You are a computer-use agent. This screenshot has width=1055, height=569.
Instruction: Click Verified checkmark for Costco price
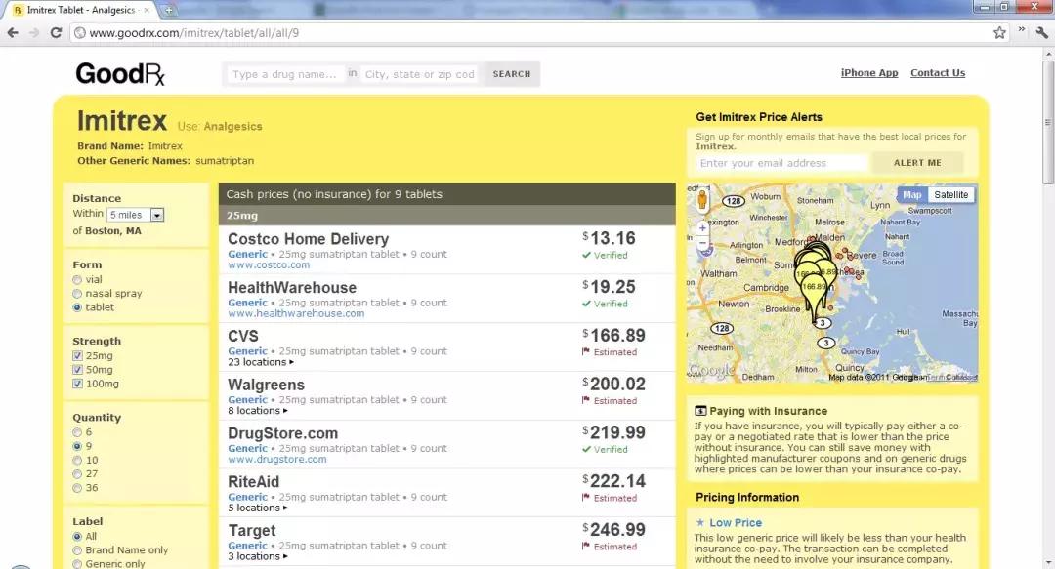click(x=586, y=256)
